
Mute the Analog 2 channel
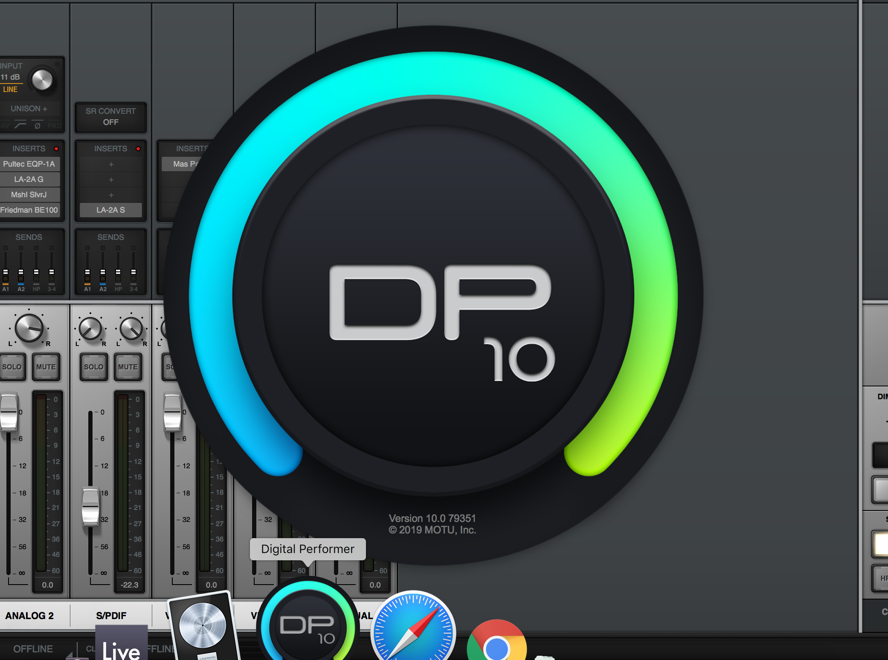pos(46,367)
